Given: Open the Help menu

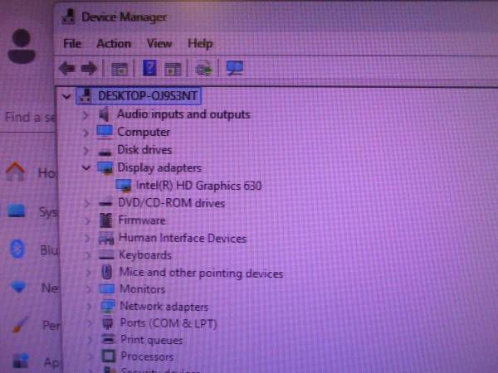Looking at the screenshot, I should (200, 43).
